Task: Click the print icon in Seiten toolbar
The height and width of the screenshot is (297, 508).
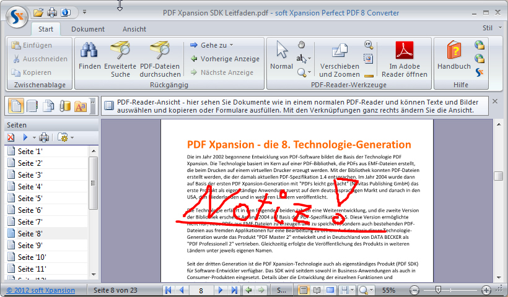Action: (44, 137)
